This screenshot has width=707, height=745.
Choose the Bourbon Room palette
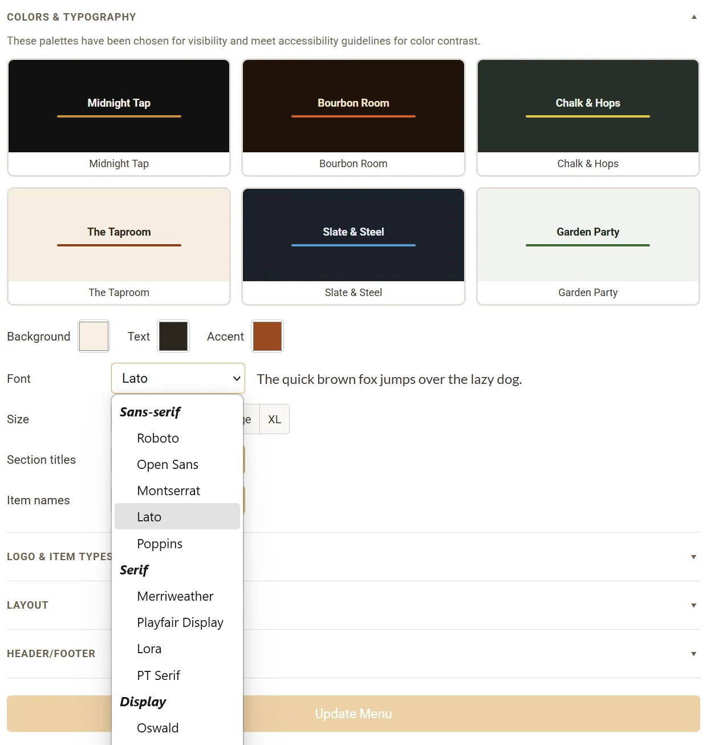pos(353,118)
